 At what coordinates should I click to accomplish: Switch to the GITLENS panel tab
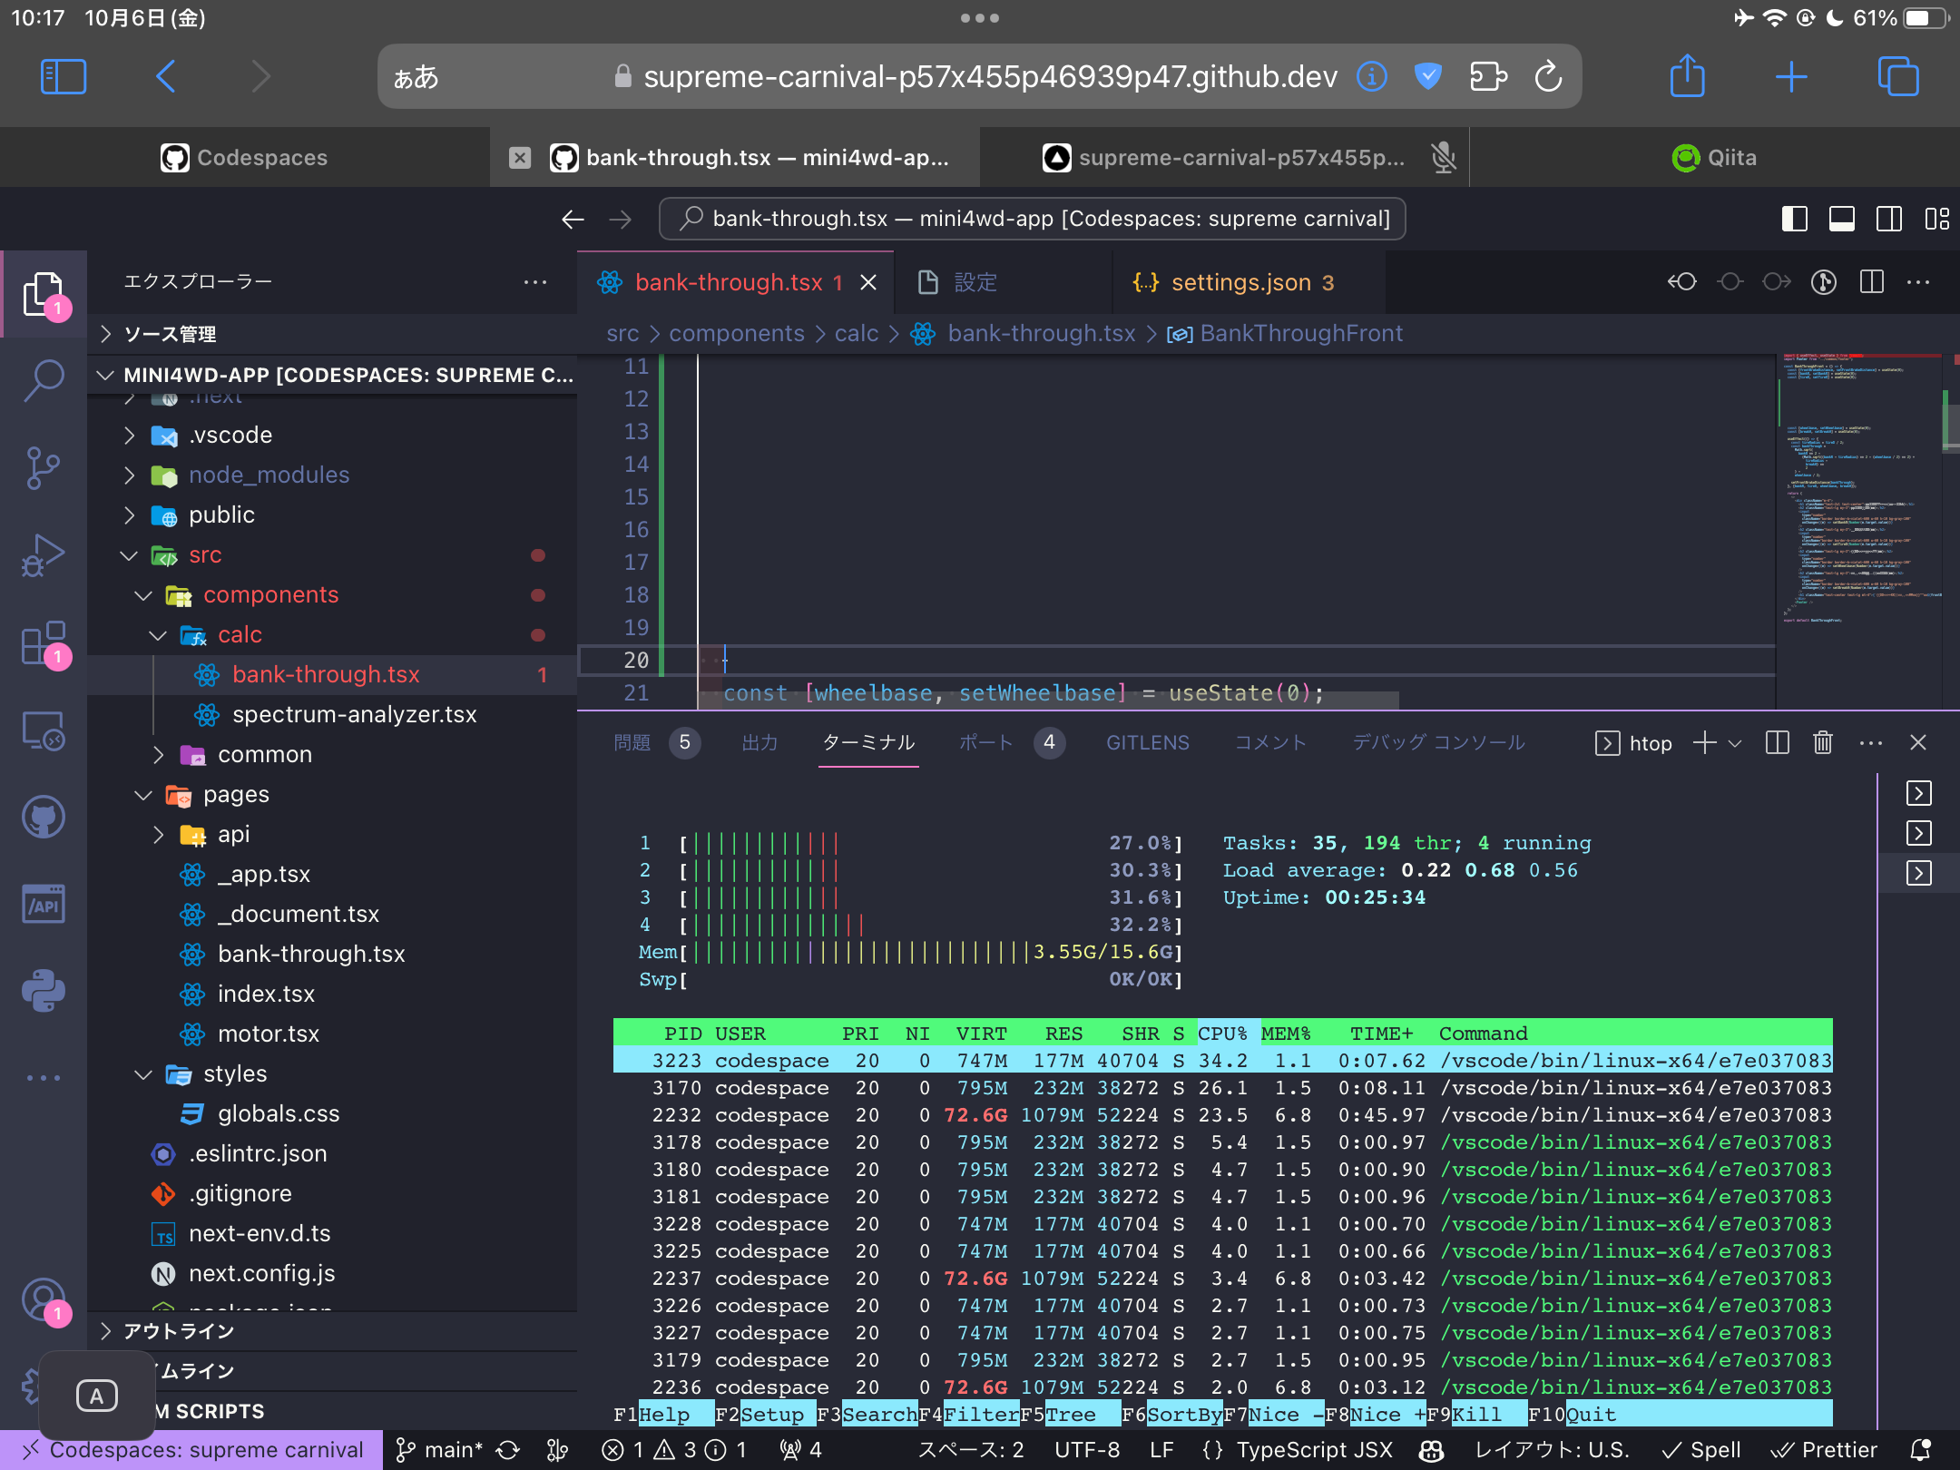(x=1147, y=743)
